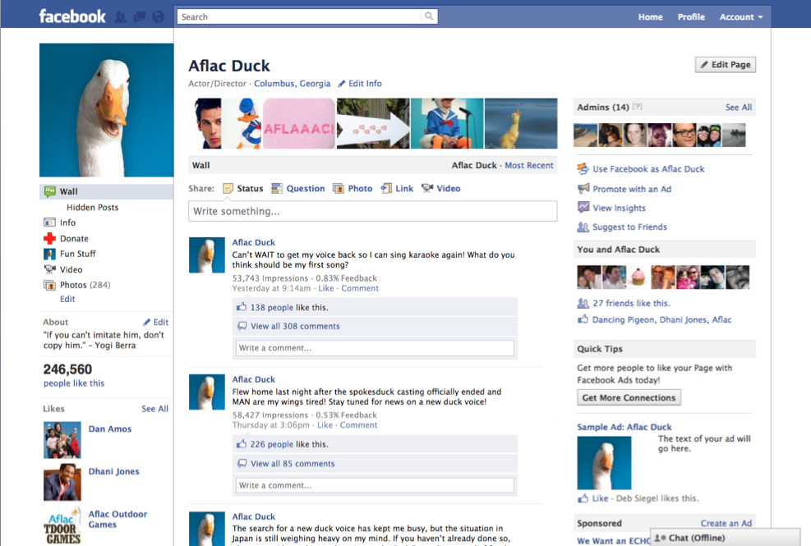Expand all 308 comments on karaoke post
This screenshot has width=811, height=546.
[294, 326]
